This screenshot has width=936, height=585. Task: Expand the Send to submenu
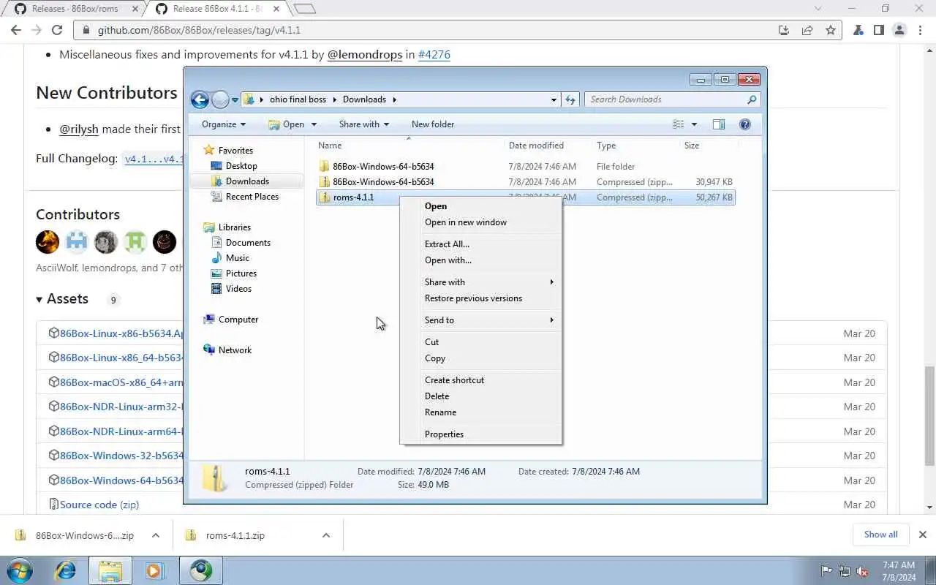click(480, 320)
